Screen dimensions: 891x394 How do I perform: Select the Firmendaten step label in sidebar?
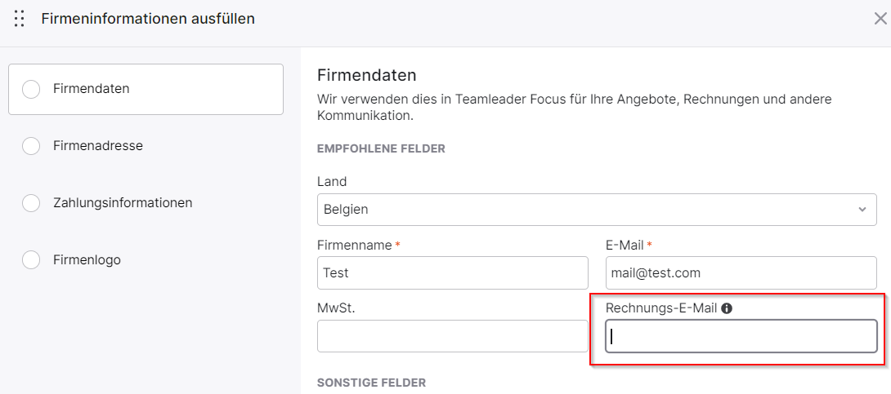[92, 89]
